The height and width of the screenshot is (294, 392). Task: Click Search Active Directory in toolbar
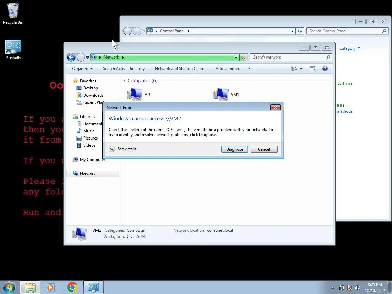click(x=124, y=69)
